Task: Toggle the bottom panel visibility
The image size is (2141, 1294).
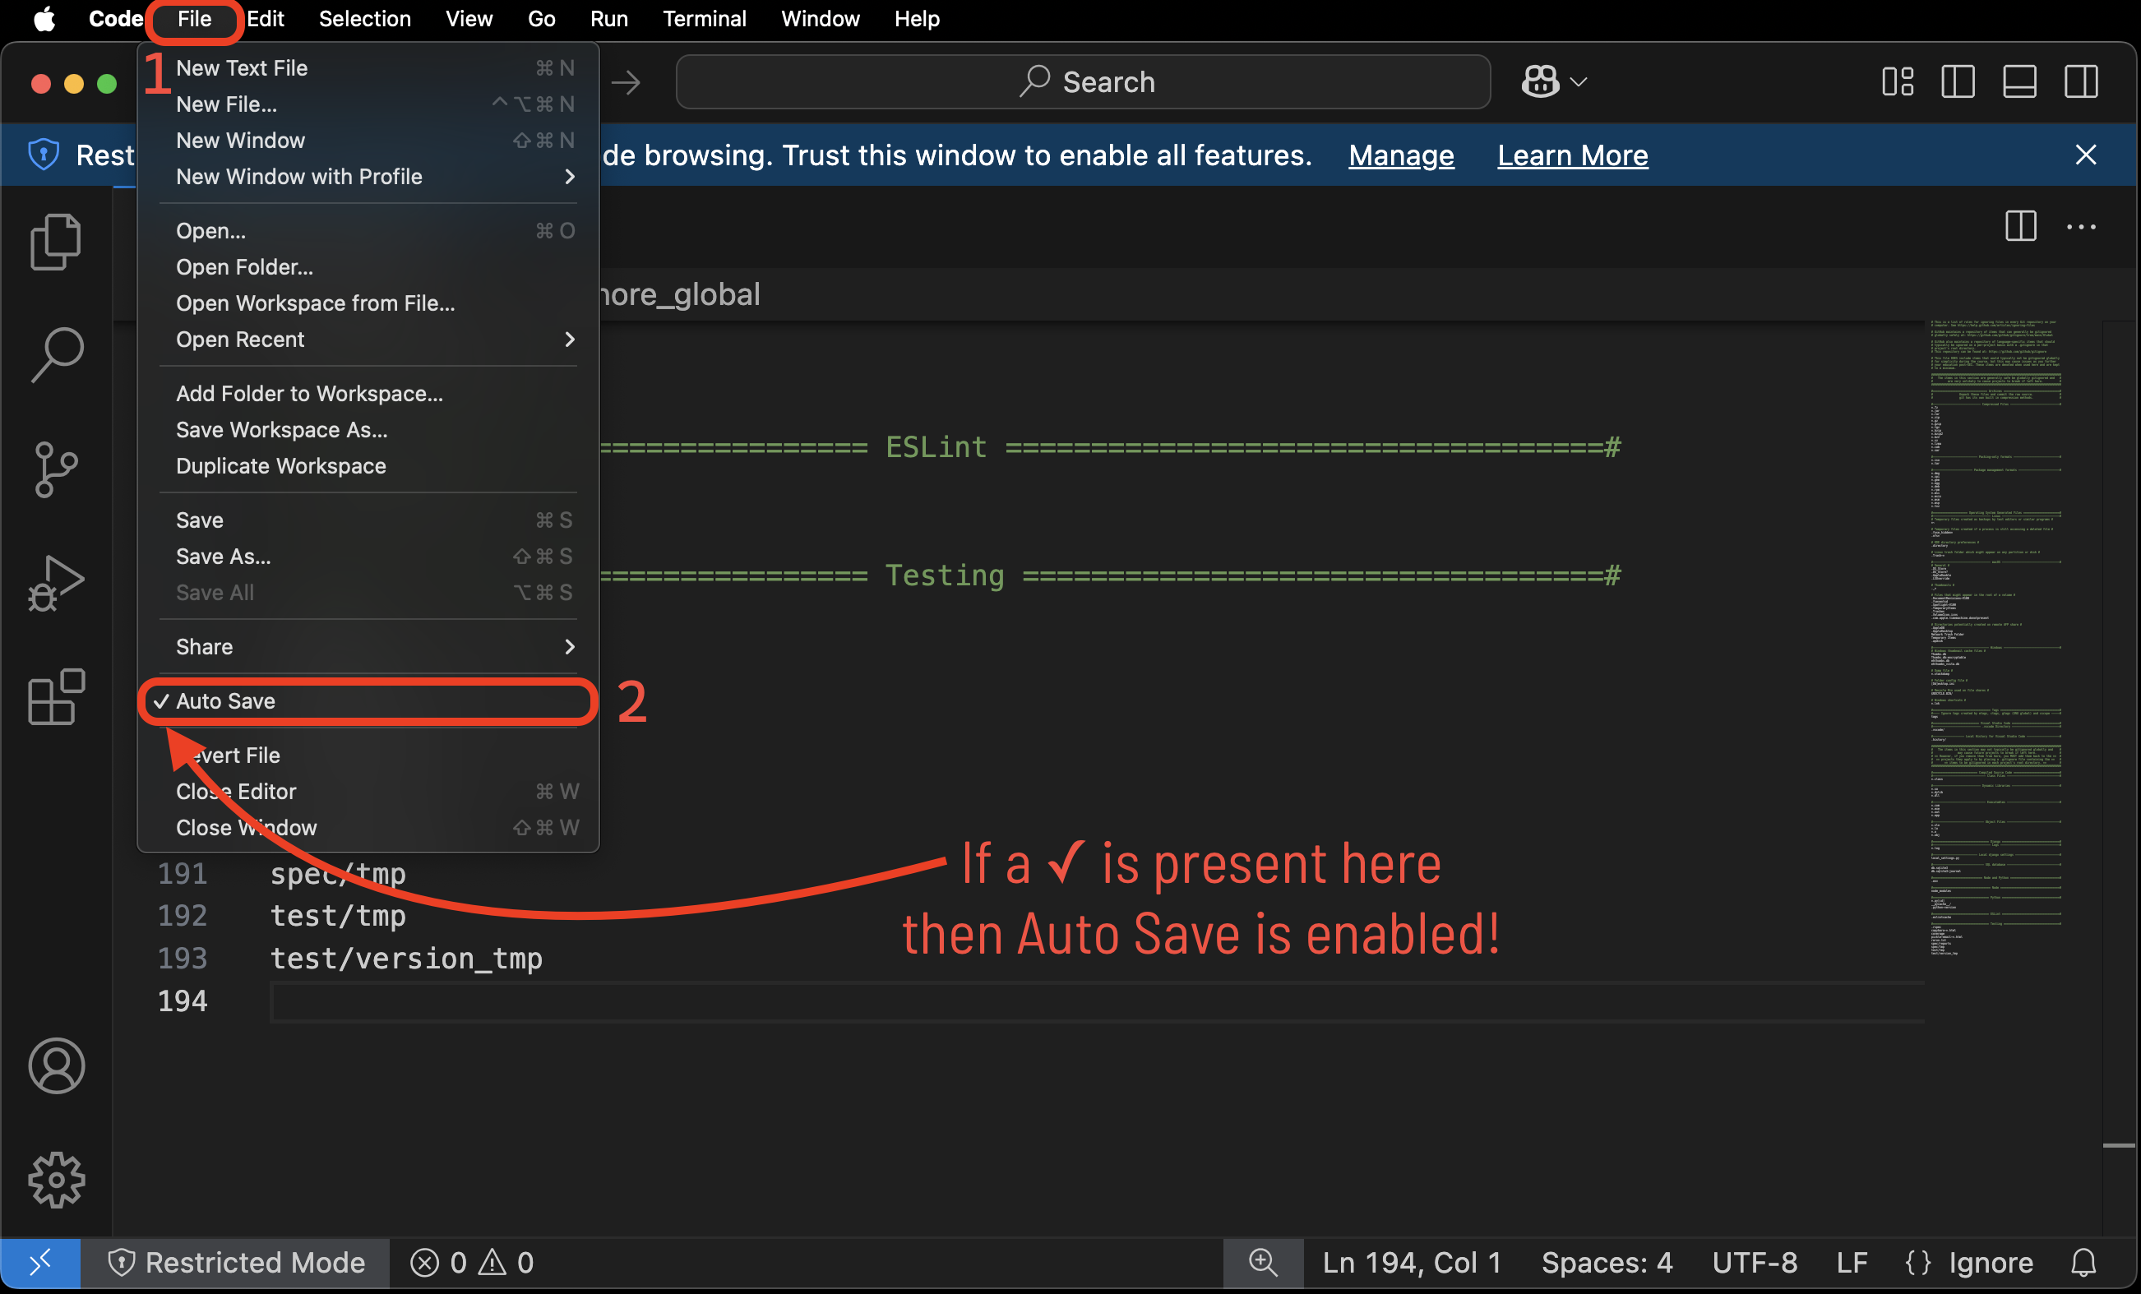Action: pyautogui.click(x=2019, y=81)
